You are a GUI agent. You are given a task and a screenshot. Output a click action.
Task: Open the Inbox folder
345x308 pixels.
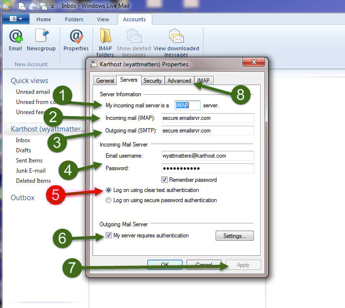click(x=23, y=140)
